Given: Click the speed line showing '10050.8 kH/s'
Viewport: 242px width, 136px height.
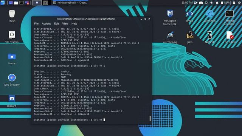Looking at the screenshot, I should tap(87, 43).
